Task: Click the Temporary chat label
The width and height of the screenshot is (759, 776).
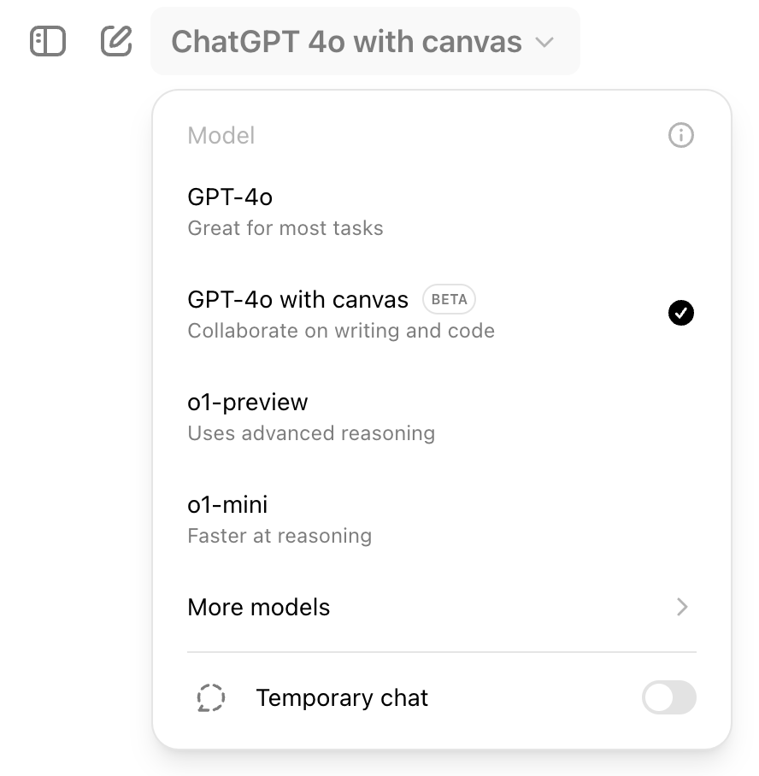Action: 342,698
